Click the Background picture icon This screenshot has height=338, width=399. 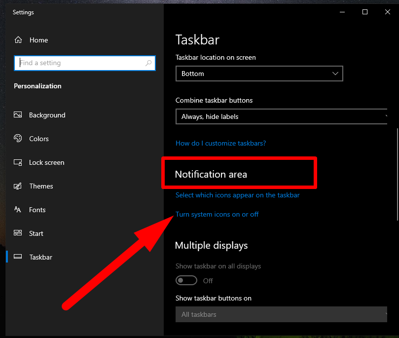18,115
